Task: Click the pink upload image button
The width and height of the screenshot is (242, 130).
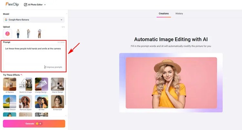Action: [x=7, y=34]
